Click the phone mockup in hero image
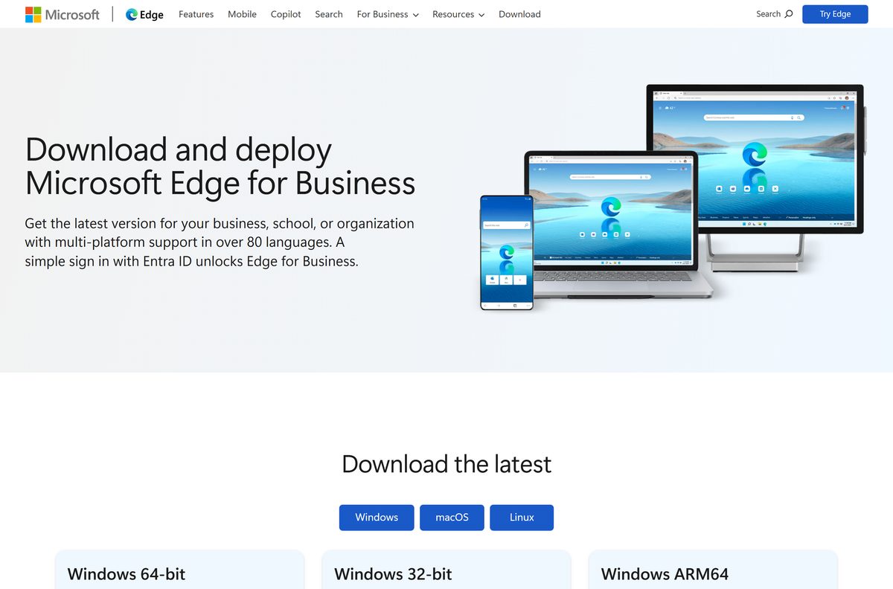This screenshot has width=893, height=589. (x=507, y=252)
